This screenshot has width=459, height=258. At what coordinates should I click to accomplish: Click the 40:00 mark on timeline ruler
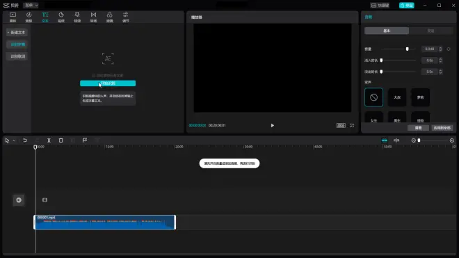click(x=319, y=147)
